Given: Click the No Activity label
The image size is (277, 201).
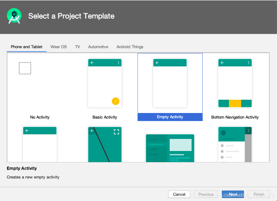Looking at the screenshot, I should 40,117.
